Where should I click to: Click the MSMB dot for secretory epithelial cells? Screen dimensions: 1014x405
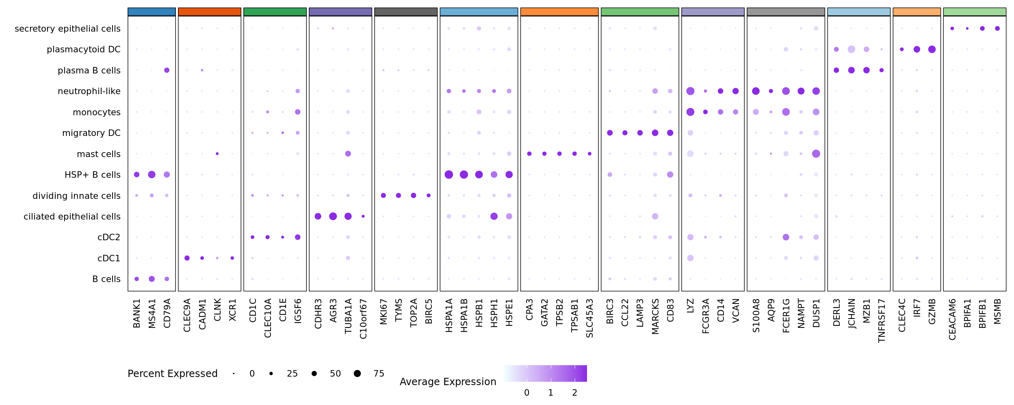pyautogui.click(x=997, y=28)
